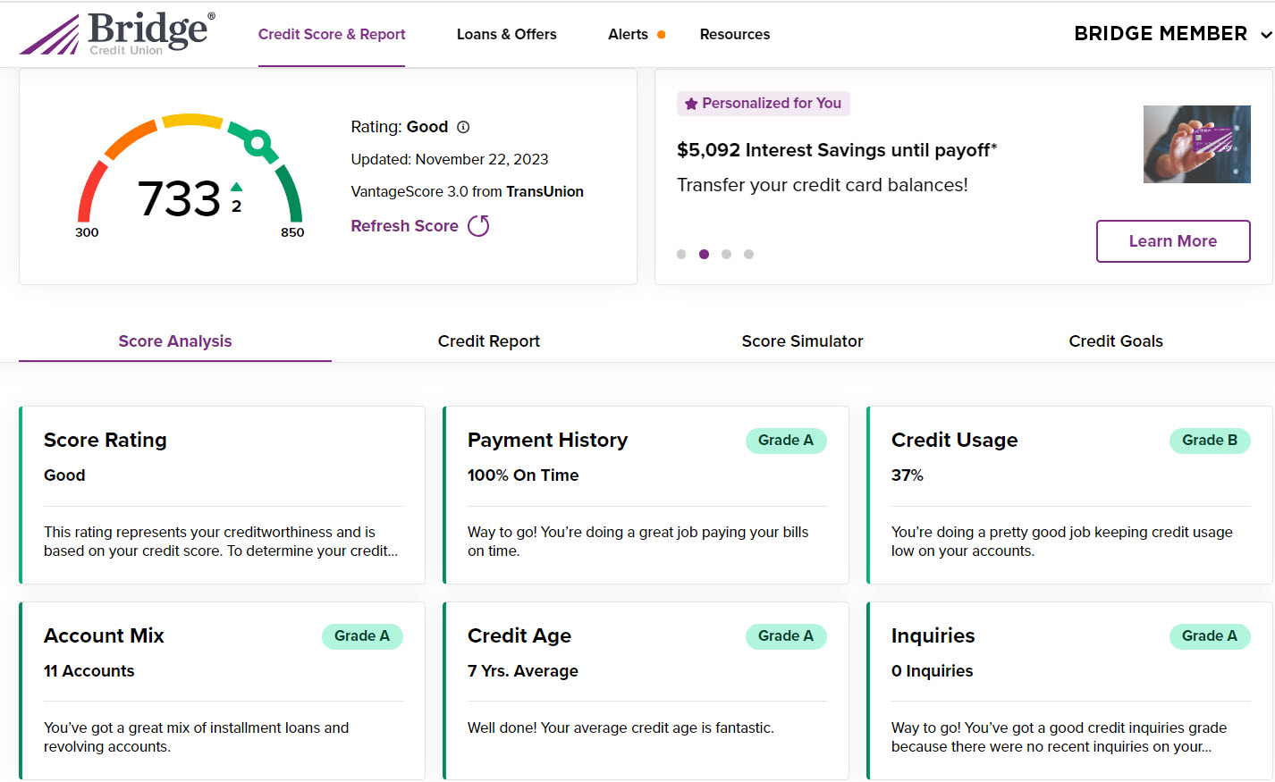Open the Resources menu
The image size is (1275, 782).
[x=734, y=34]
